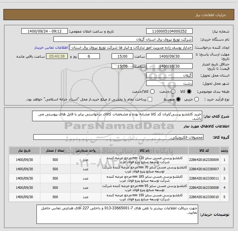This screenshot has width=238, height=231.
Task: Select the کالا radio button
Action: pos(189,91)
